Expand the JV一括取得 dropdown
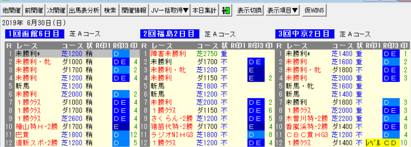The width and height of the screenshot is (411, 147). pyautogui.click(x=170, y=11)
